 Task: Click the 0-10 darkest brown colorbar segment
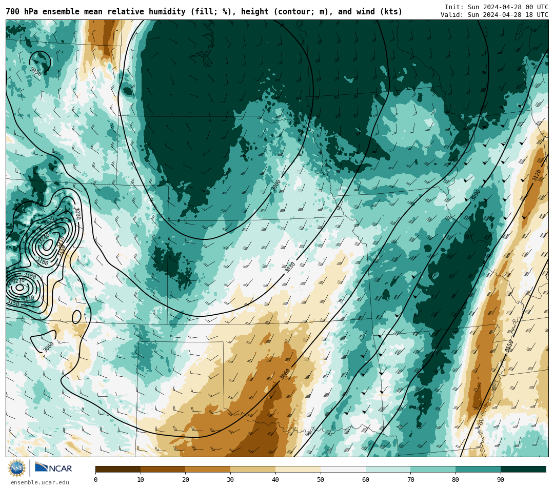(118, 469)
